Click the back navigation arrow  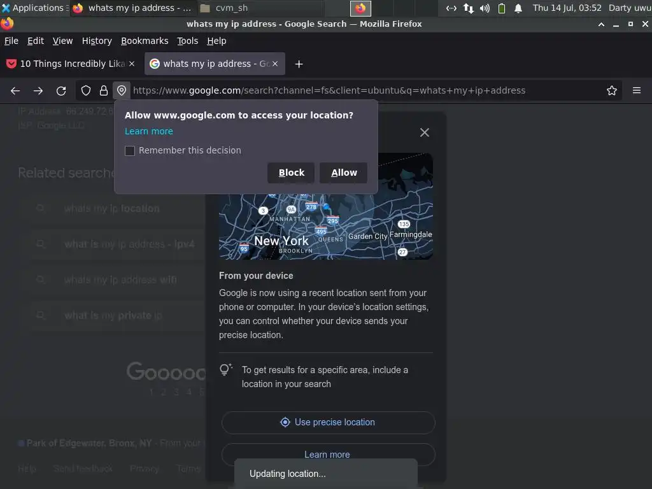coord(15,90)
